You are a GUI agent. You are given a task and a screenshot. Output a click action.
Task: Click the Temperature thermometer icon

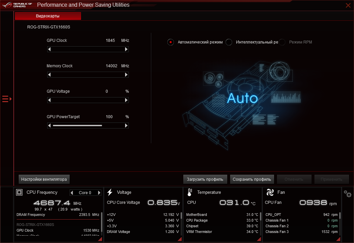click(x=190, y=192)
